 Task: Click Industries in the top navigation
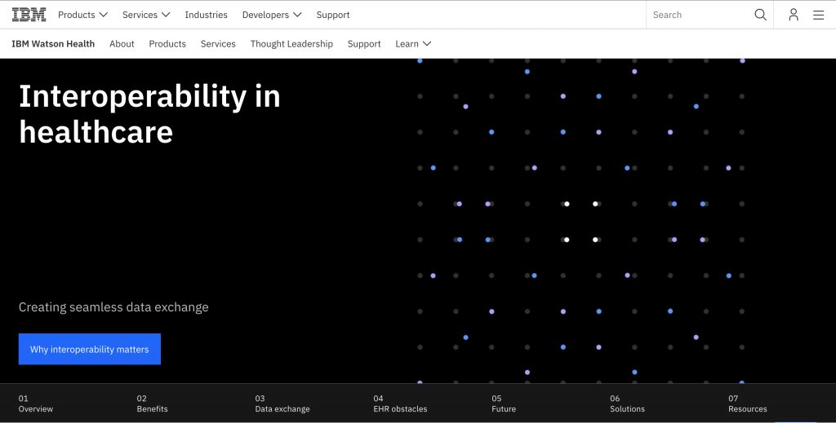click(x=206, y=15)
